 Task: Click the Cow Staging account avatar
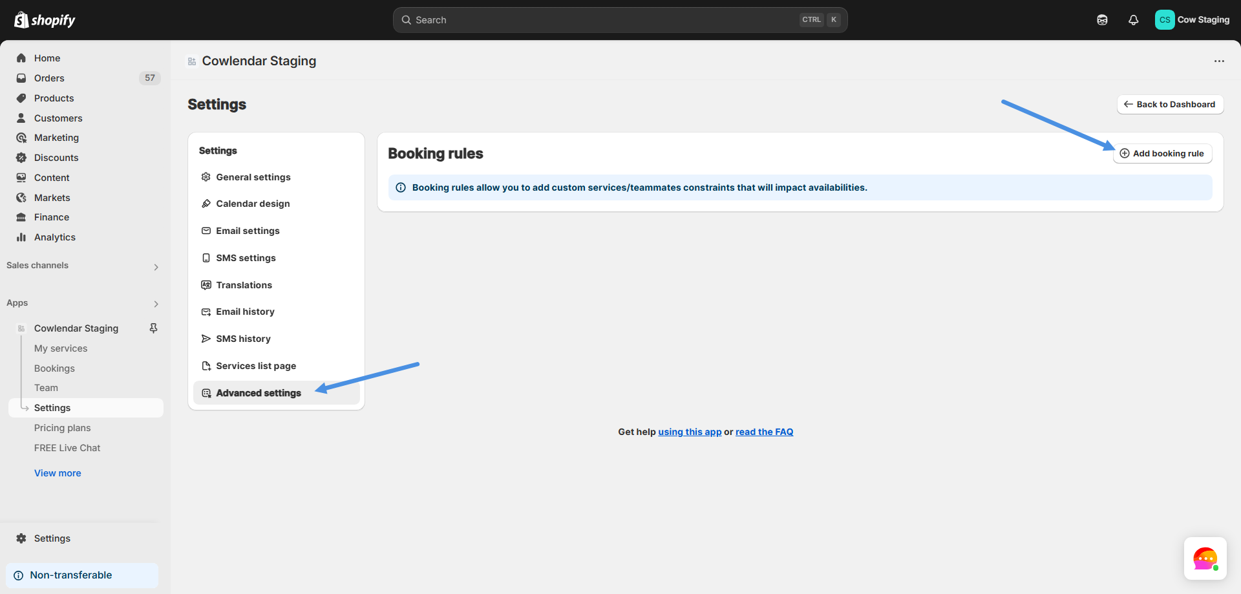(x=1164, y=20)
